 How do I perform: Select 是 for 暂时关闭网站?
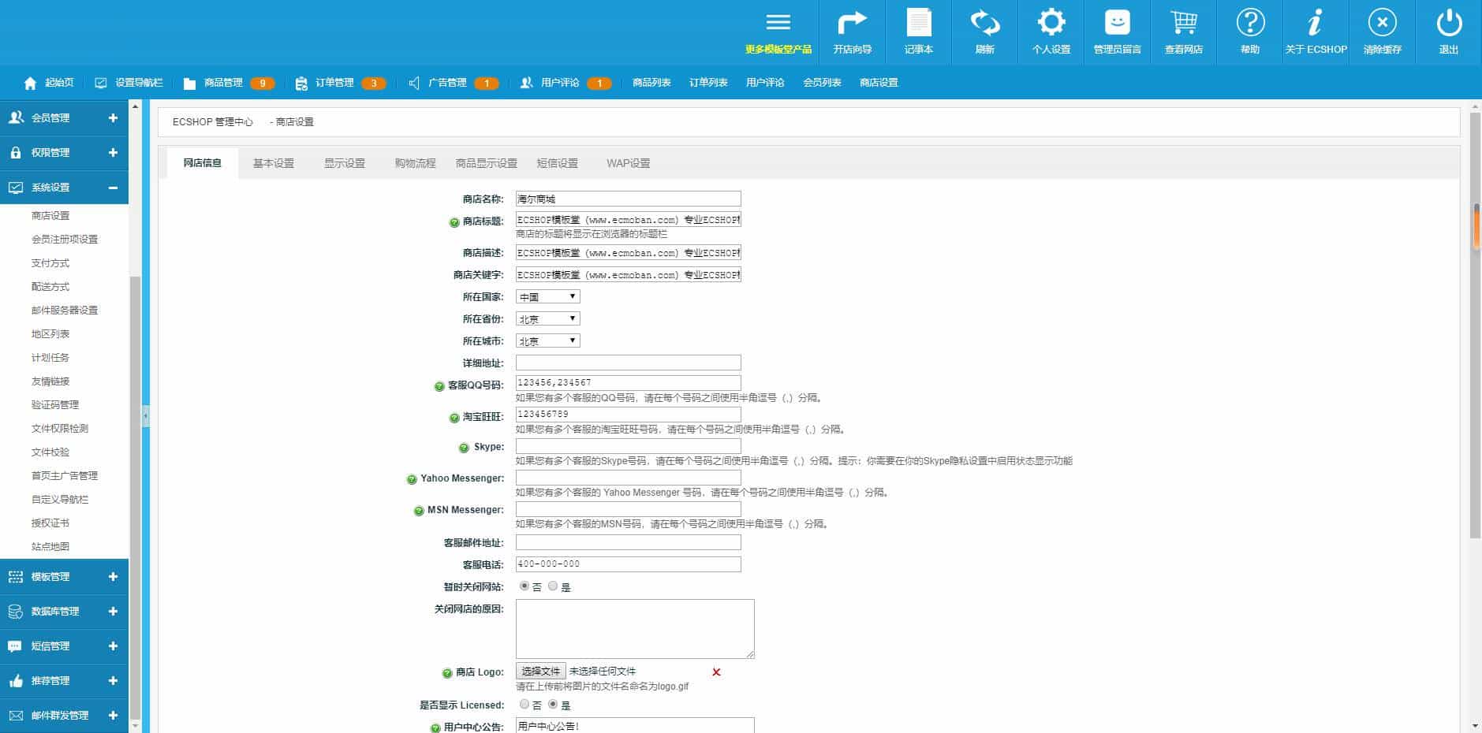click(x=553, y=586)
